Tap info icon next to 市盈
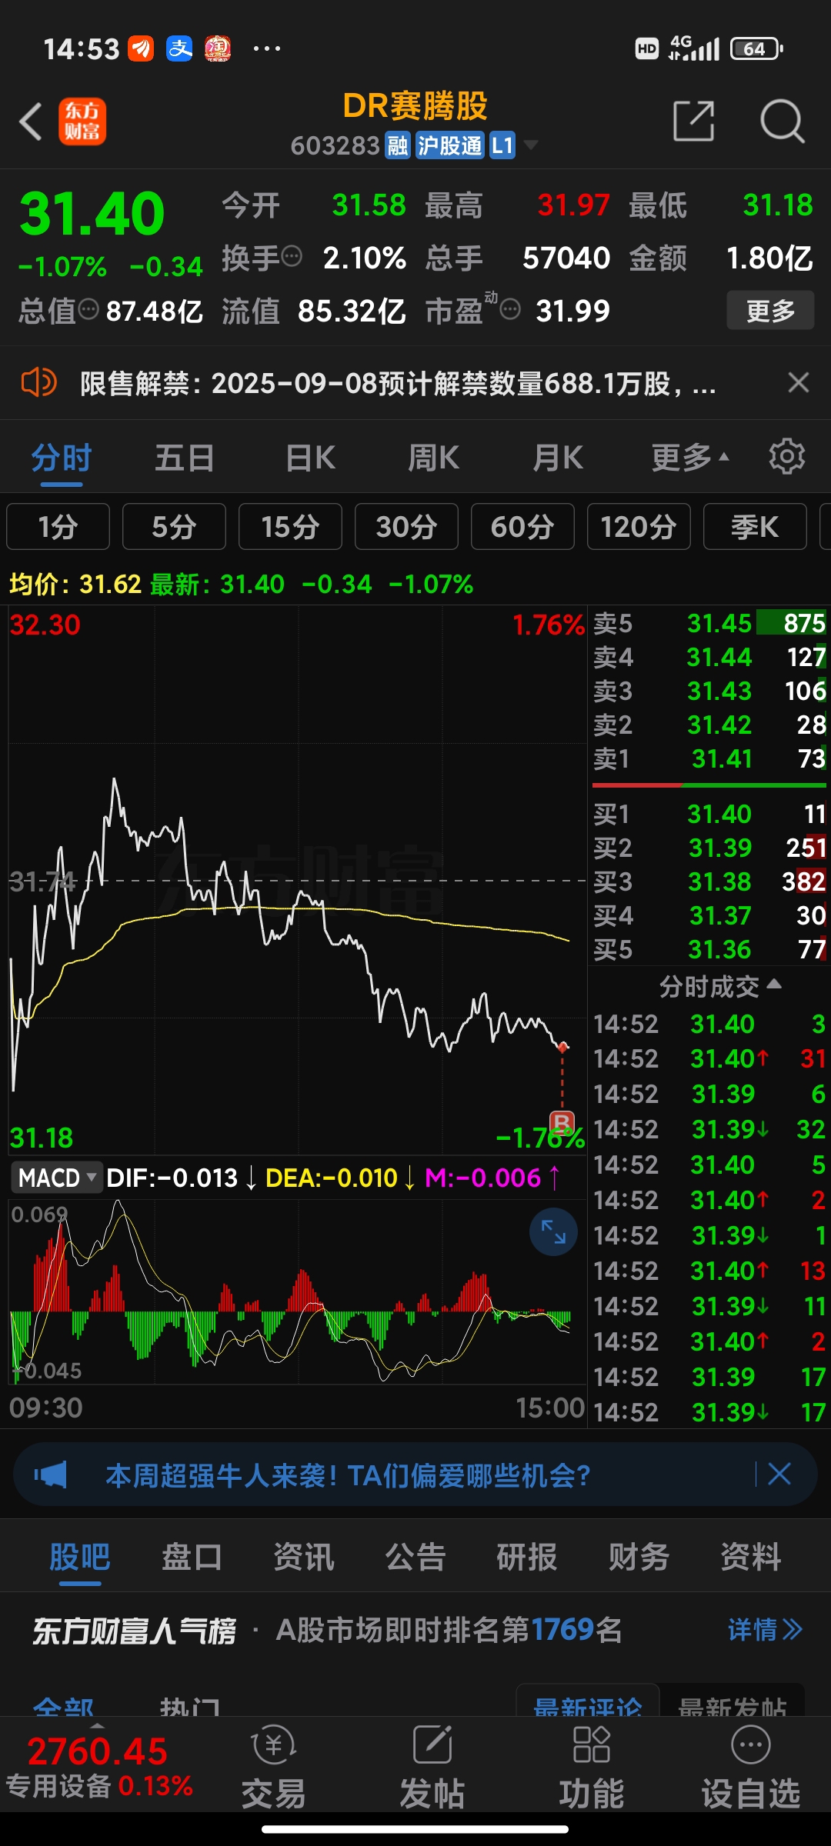The image size is (831, 1846). tap(510, 309)
